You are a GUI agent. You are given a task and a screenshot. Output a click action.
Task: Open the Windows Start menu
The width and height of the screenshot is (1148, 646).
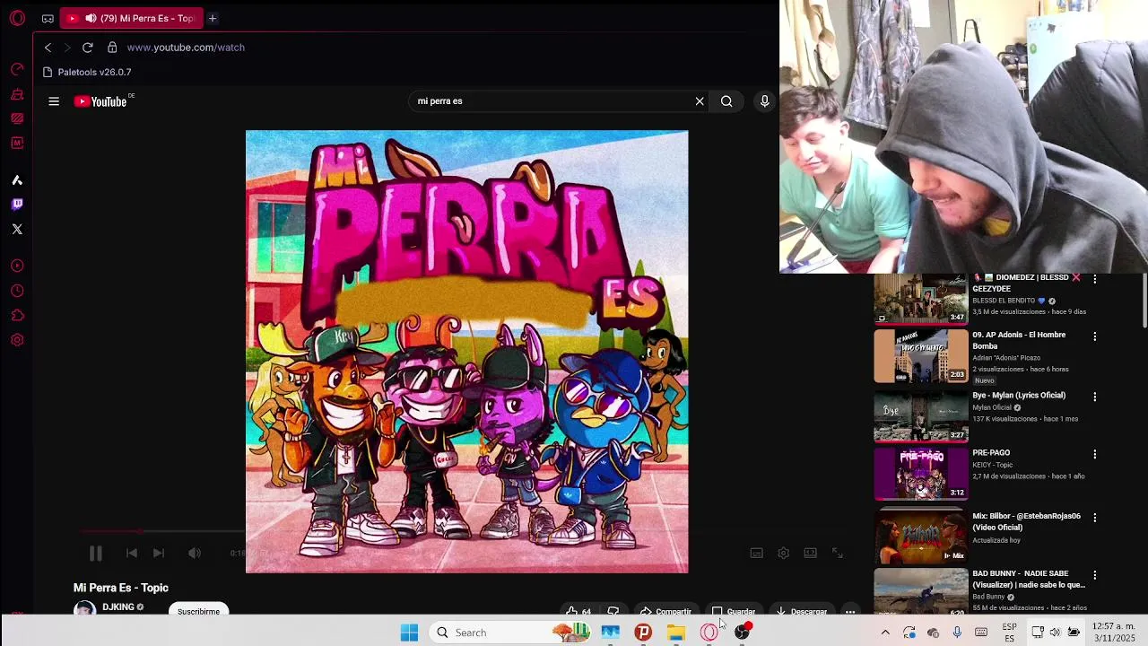(409, 633)
